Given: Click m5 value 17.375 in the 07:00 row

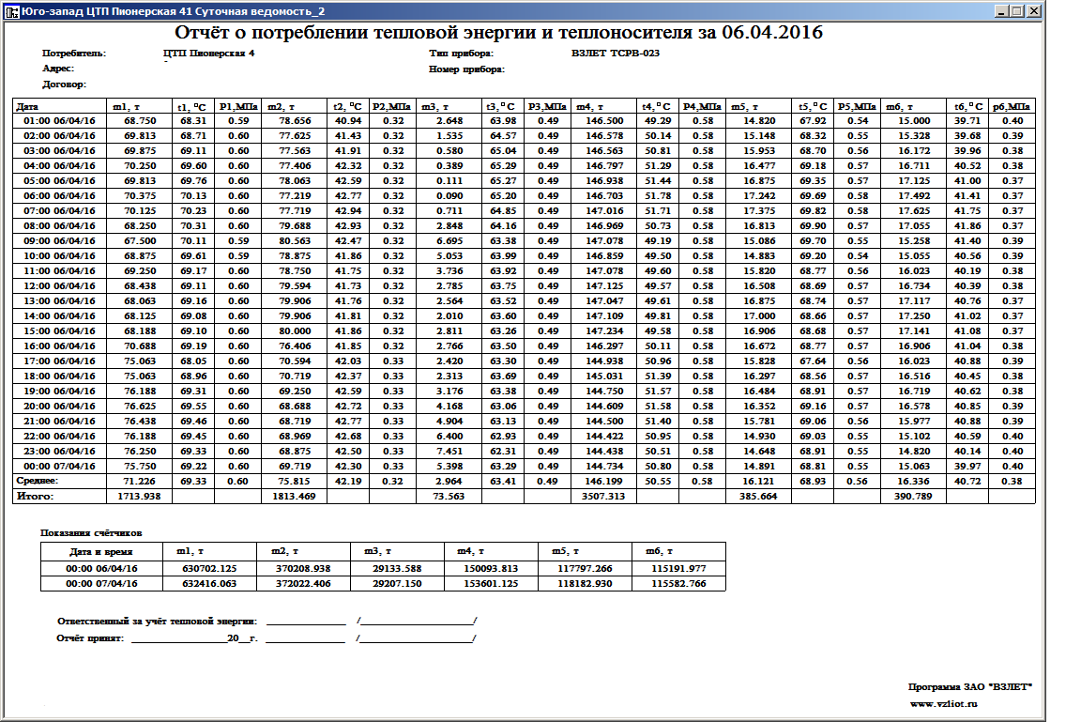Looking at the screenshot, I should click(759, 211).
